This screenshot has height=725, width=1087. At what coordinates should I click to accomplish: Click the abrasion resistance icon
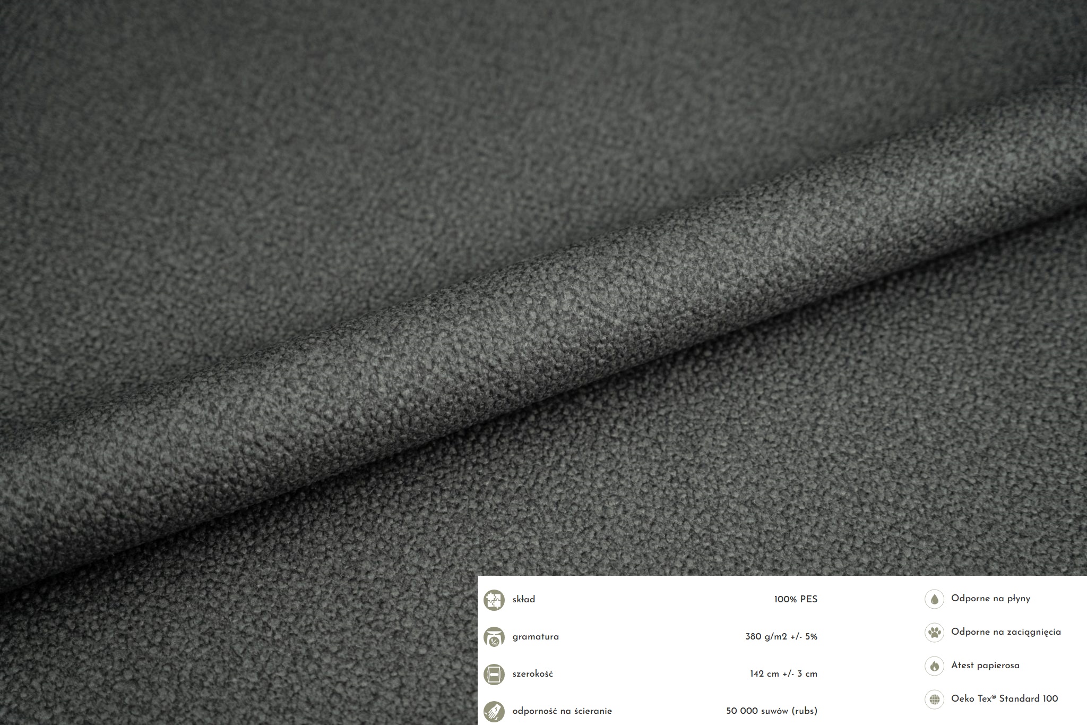tap(494, 711)
